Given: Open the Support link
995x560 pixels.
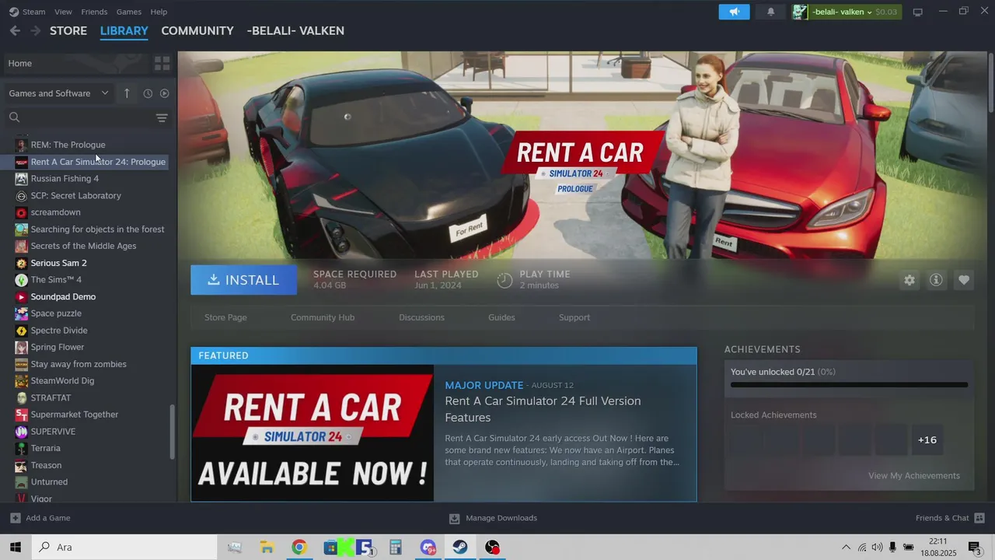Looking at the screenshot, I should click(574, 317).
